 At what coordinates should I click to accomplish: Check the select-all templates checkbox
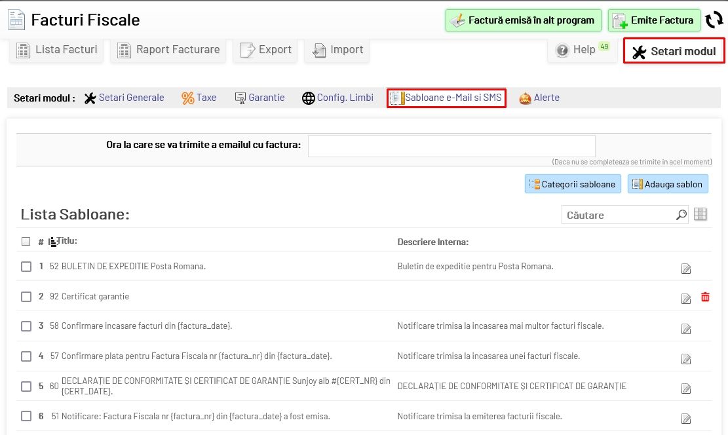[26, 241]
